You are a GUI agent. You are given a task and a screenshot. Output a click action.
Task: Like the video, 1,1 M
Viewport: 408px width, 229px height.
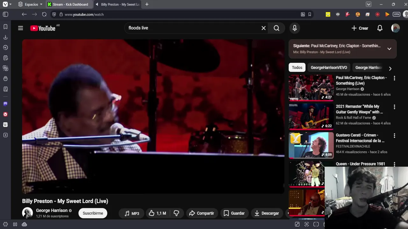tap(157, 213)
